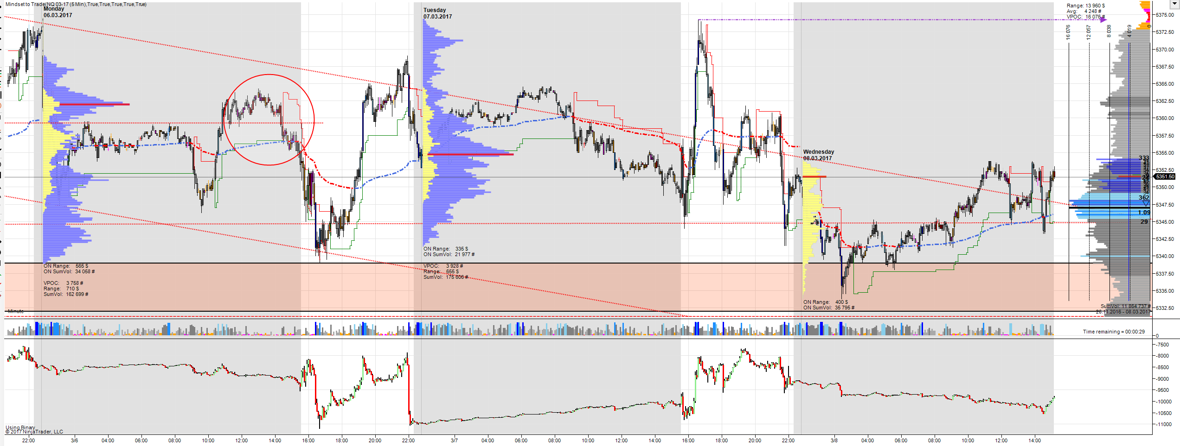Click the 'Wednesday 08.03.2017' session label
1180x446 pixels.
(819, 155)
